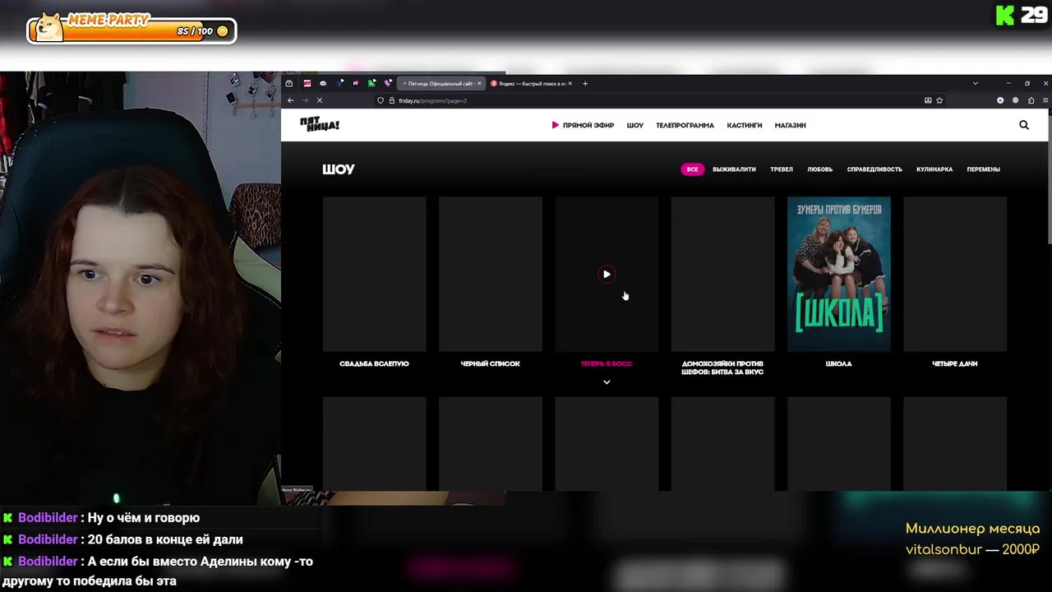1052x592 pixels.
Task: Open the Свадьба вслепую placeholder thumbnail
Action: 374,274
